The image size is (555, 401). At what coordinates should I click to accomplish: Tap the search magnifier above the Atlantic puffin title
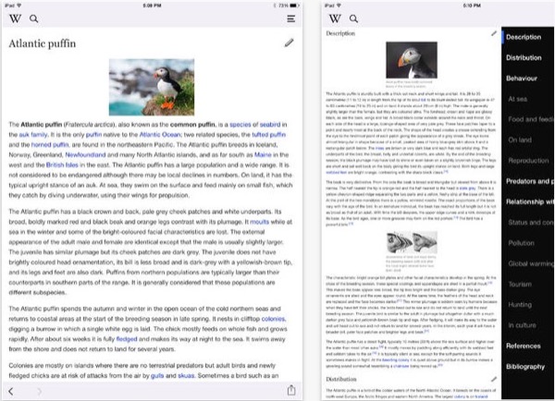point(34,18)
